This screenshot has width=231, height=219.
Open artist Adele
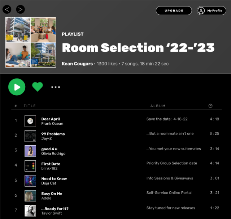[46, 198]
